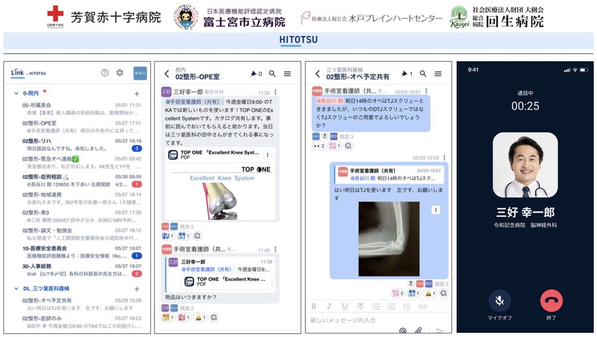Open the hamburger menu in 02整形-オペ予定共有 chat
Screen dimensions: 597x337
point(438,74)
